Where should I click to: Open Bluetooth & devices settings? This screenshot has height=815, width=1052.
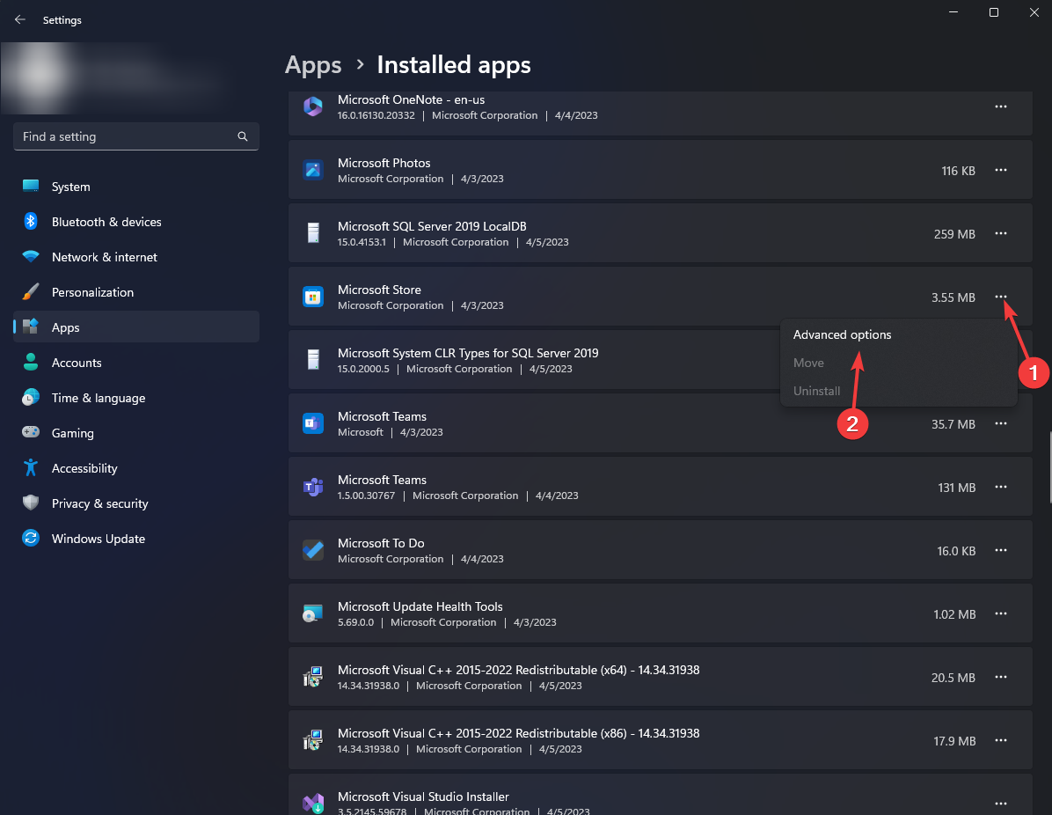click(x=106, y=222)
